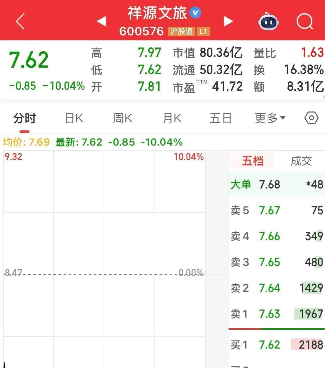The image size is (325, 368).
Task: Click the 沪股通 tag
Action: tap(181, 31)
